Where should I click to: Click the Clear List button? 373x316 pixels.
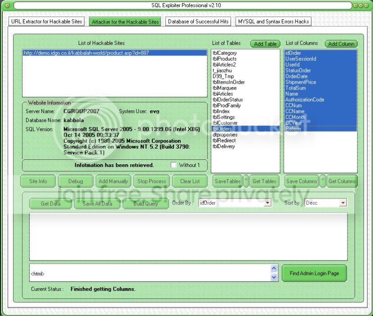point(190,181)
